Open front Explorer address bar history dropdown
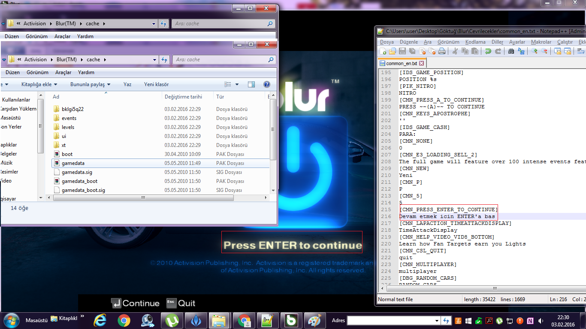This screenshot has height=329, width=586. coord(155,60)
